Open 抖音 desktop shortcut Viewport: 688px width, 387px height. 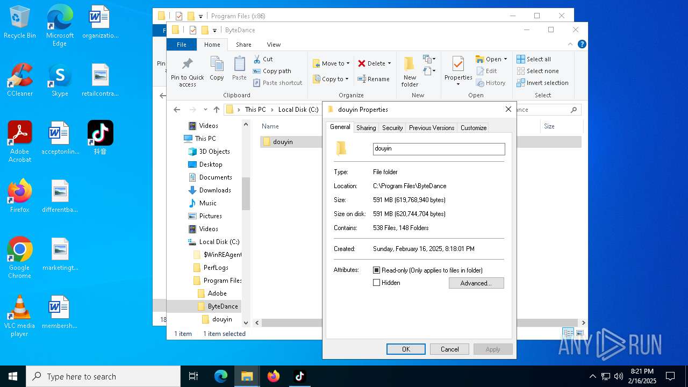[x=101, y=138]
